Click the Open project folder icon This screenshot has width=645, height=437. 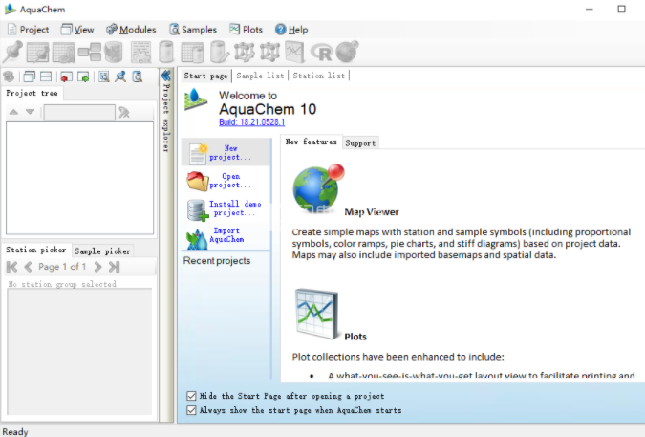(198, 181)
